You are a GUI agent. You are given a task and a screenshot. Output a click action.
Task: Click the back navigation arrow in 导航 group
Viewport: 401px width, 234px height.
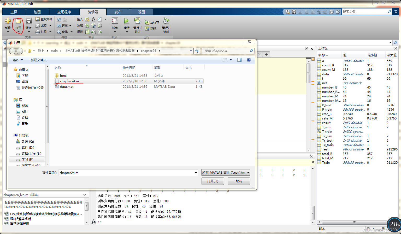pos(59,20)
